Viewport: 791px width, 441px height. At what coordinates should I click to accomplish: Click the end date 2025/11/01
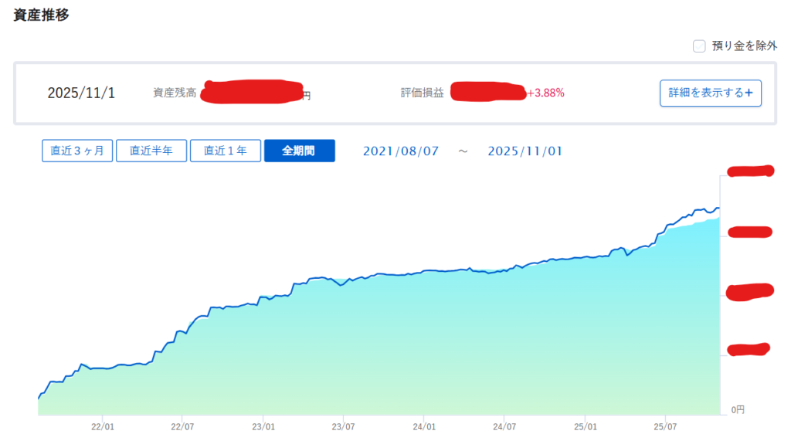pyautogui.click(x=525, y=151)
